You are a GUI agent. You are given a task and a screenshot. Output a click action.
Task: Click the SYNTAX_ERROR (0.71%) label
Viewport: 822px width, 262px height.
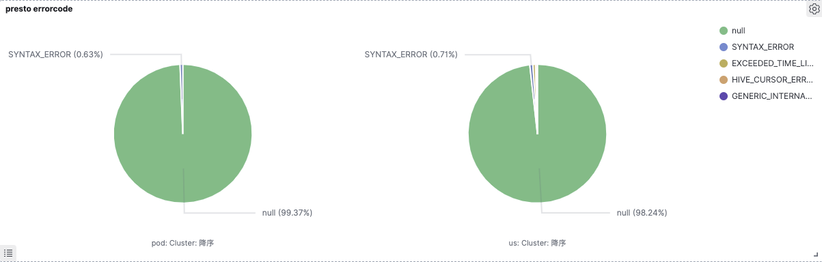pos(411,55)
